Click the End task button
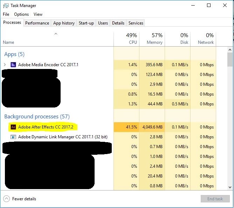 [x=215, y=199]
